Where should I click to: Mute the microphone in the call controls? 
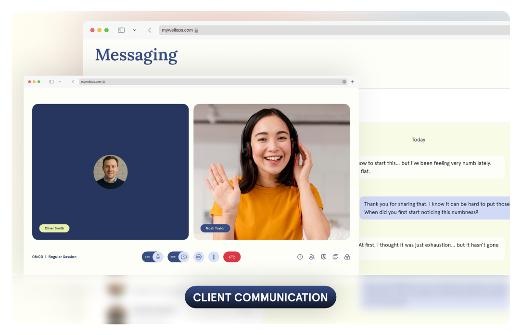[158, 257]
